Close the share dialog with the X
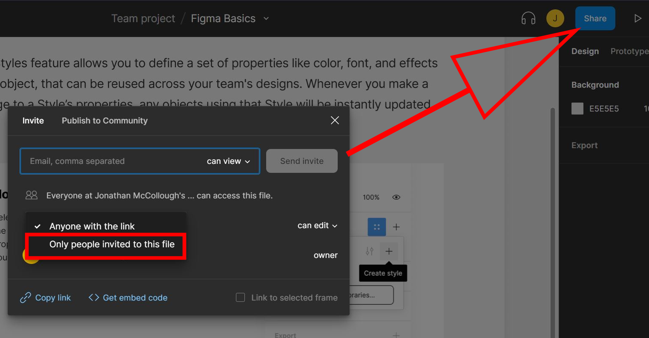The height and width of the screenshot is (338, 649). click(x=335, y=120)
